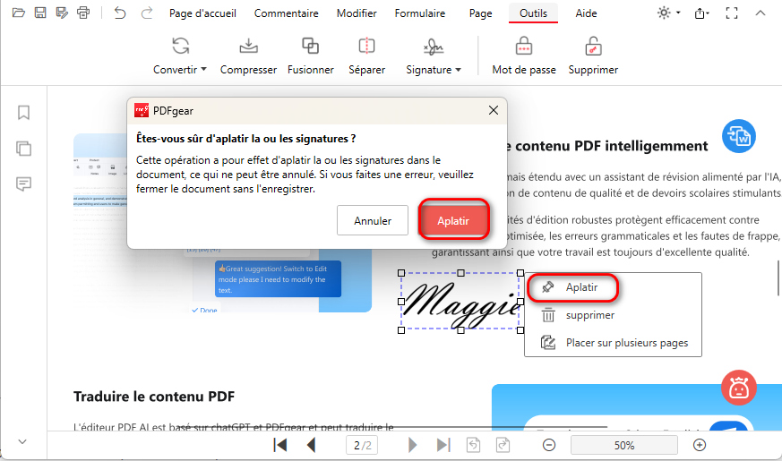
Task: Select the Compresser tool
Action: pos(248,55)
